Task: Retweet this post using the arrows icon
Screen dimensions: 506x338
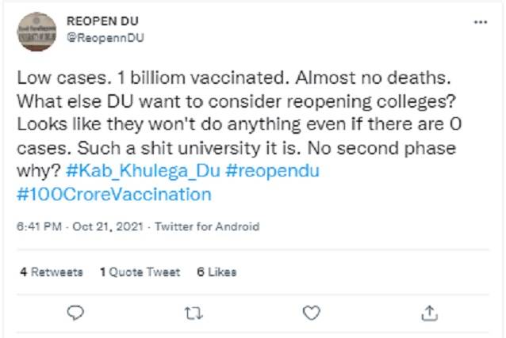Action: tap(192, 312)
